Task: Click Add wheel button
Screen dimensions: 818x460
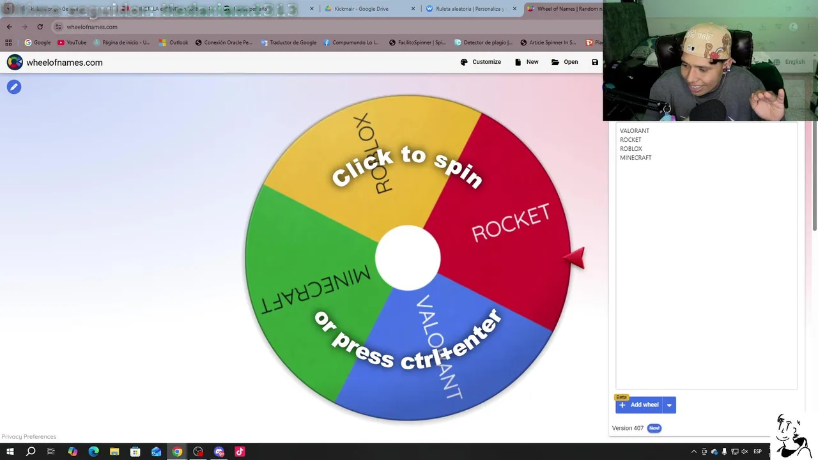Action: point(638,405)
